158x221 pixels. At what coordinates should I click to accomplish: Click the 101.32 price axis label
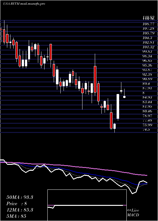[148, 47]
